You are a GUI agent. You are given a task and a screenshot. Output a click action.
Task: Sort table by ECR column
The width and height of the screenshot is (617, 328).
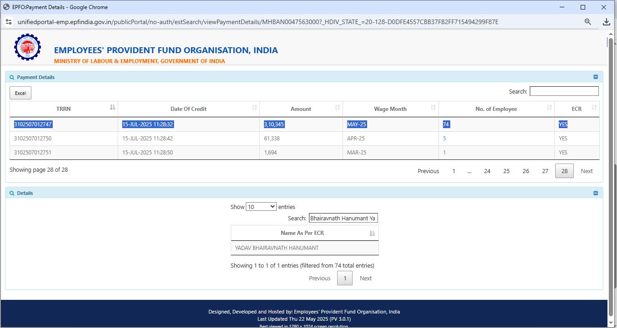pyautogui.click(x=577, y=109)
